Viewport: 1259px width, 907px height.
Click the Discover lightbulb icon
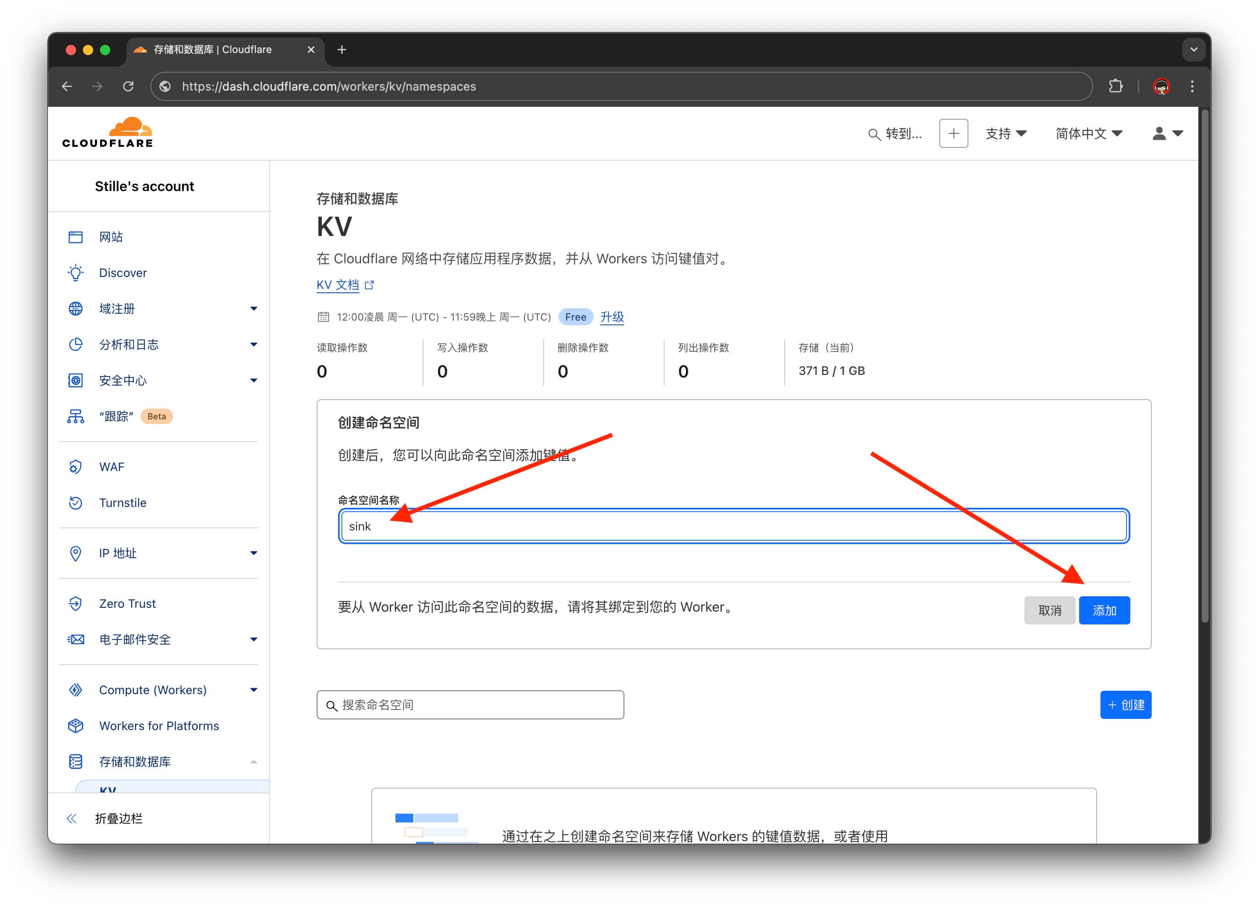point(76,273)
